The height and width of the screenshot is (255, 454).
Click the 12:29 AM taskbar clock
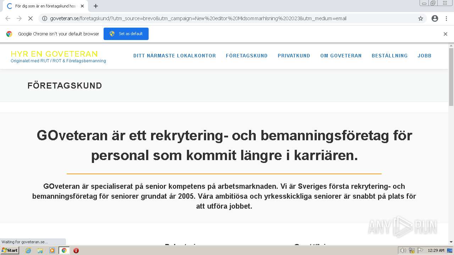pyautogui.click(x=436, y=250)
